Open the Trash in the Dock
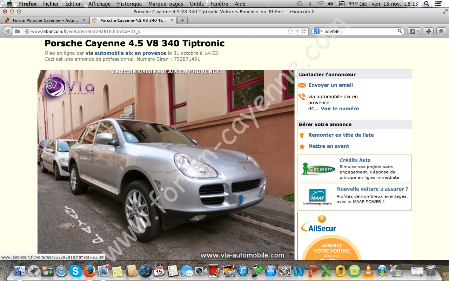449x281 pixels. click(x=431, y=271)
